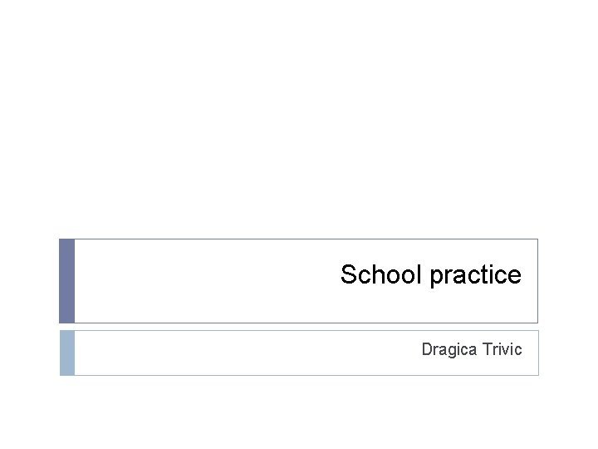The width and height of the screenshot is (598, 449).
Task: Click the "School practice" title text
Action: [430, 275]
